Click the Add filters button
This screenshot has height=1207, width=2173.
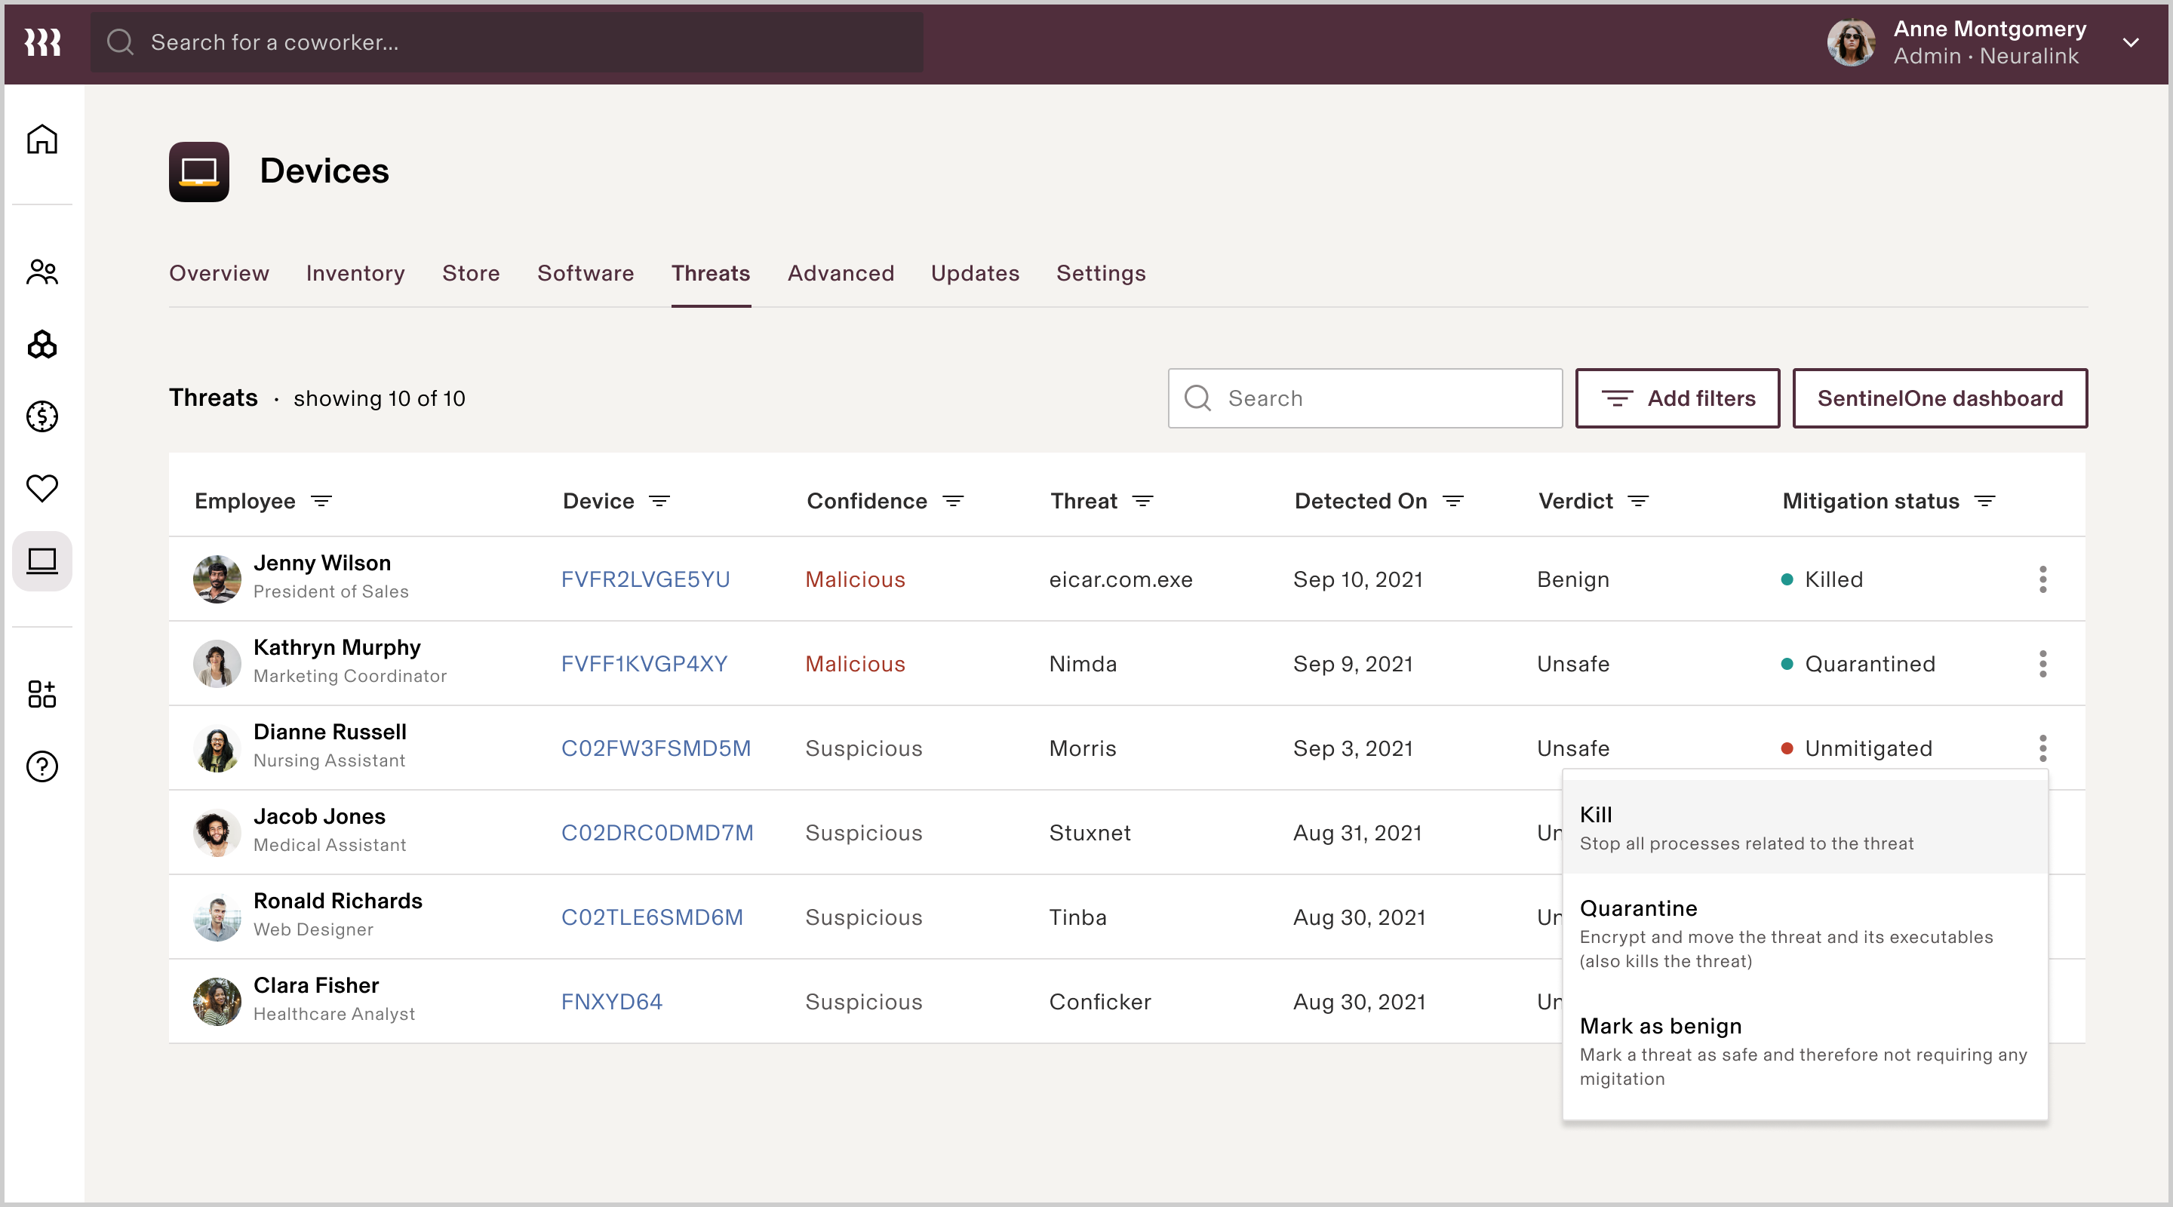[1677, 398]
